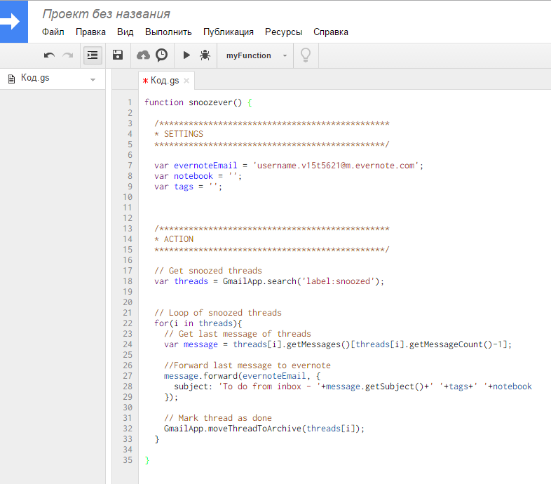The height and width of the screenshot is (484, 551).
Task: Click the notebook variable on line 8
Action: point(193,176)
